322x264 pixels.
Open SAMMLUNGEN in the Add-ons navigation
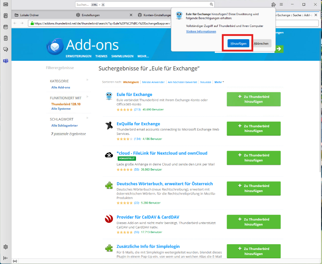[122, 56]
